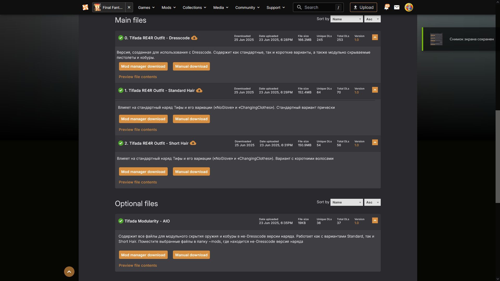The width and height of the screenshot is (500, 281).
Task: Click the page vertical scrollbar thumb
Action: [498, 156]
